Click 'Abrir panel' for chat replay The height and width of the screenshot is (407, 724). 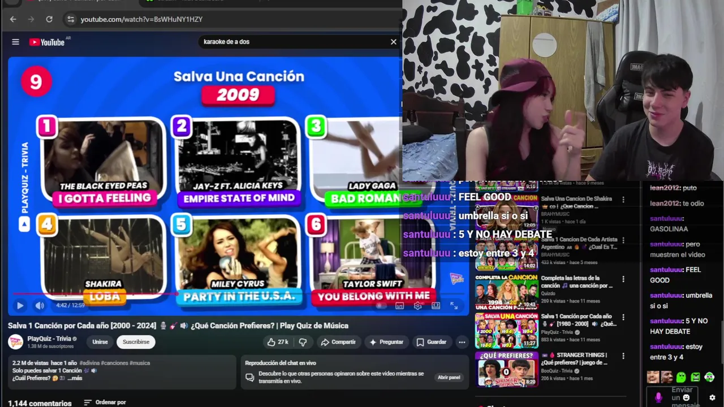[x=449, y=378]
